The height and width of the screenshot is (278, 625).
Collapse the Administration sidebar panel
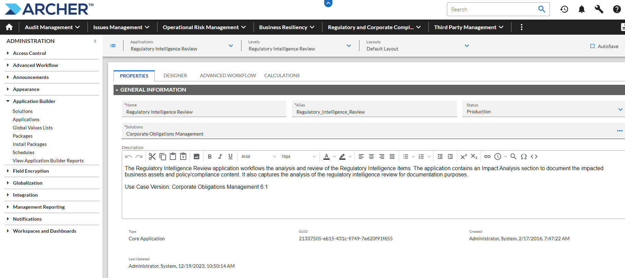95,41
